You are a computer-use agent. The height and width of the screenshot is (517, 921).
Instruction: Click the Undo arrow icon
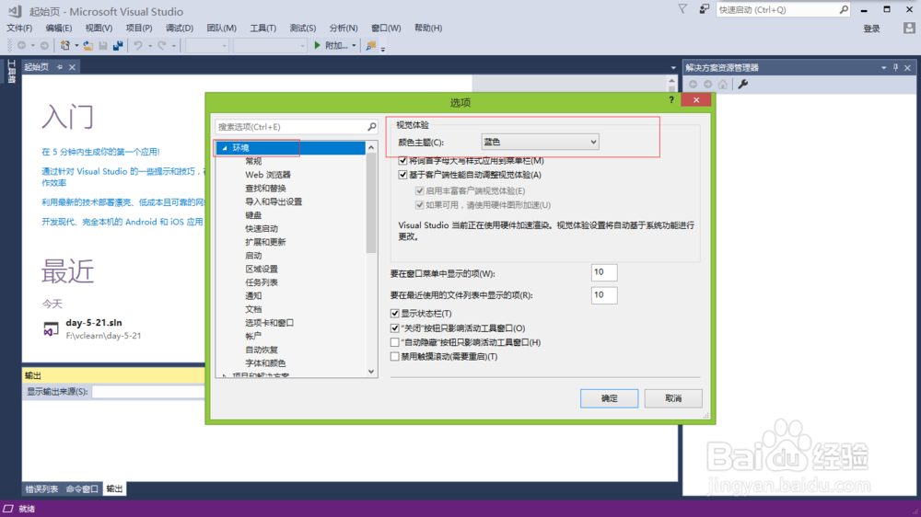(138, 45)
